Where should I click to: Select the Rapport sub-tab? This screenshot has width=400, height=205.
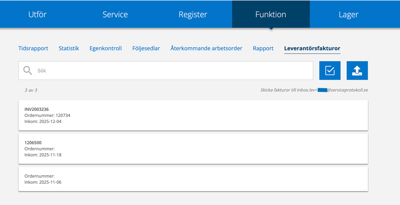tap(263, 48)
